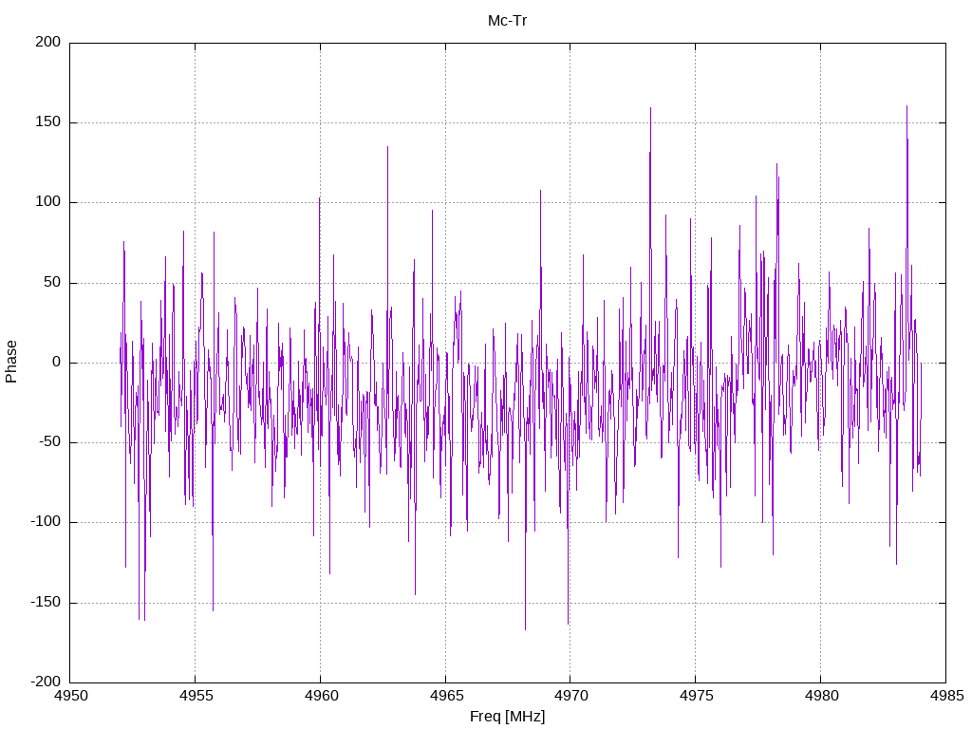Click x-axis tick label 4975

(x=696, y=696)
